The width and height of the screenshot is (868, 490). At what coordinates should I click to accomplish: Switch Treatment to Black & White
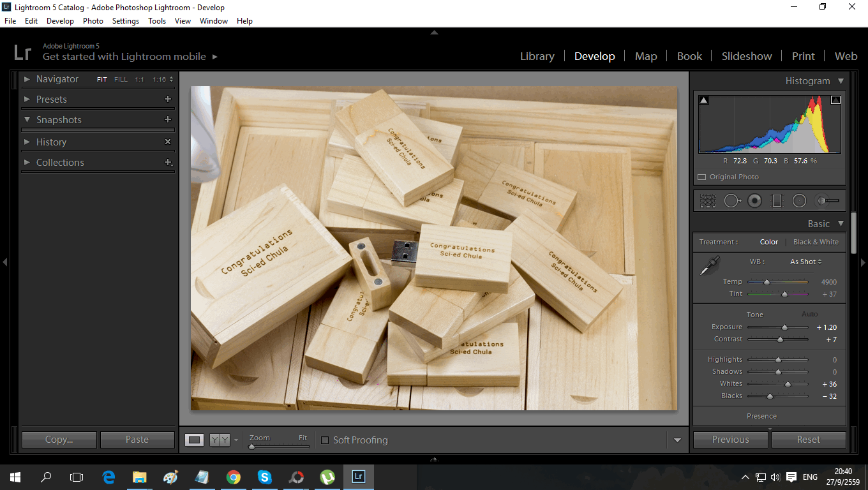point(815,242)
